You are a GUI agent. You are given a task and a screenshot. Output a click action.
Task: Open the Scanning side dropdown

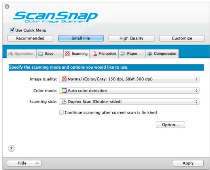pos(129,102)
